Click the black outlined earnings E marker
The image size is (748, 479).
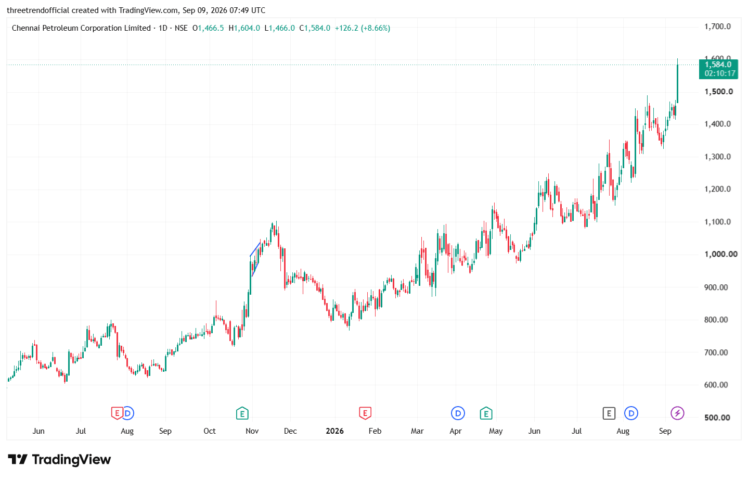[x=609, y=413]
